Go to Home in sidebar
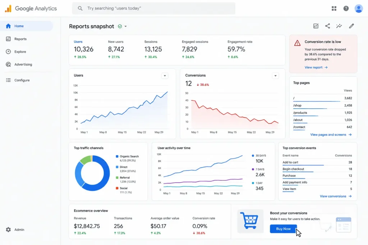The height and width of the screenshot is (245, 368). 27,26
